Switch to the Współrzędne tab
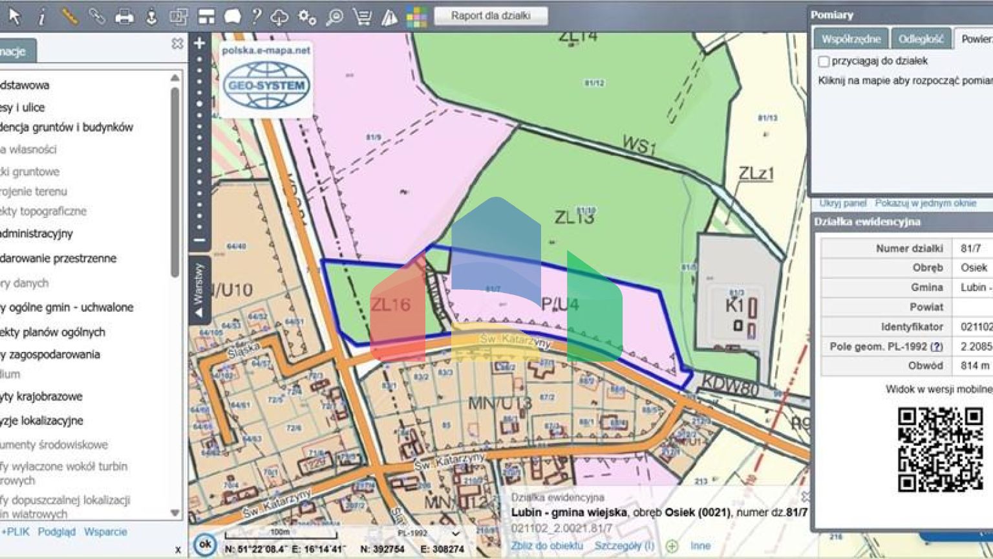 (x=851, y=39)
